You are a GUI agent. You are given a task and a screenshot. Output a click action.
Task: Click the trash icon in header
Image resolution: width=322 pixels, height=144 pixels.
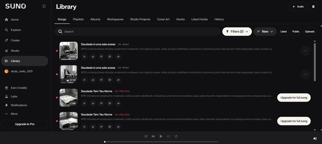click(x=313, y=6)
